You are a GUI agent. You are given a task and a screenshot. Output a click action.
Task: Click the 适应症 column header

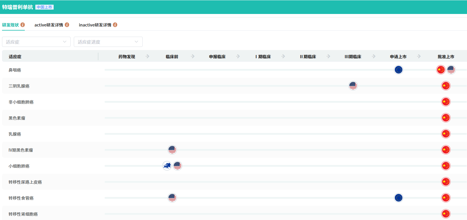click(x=15, y=57)
